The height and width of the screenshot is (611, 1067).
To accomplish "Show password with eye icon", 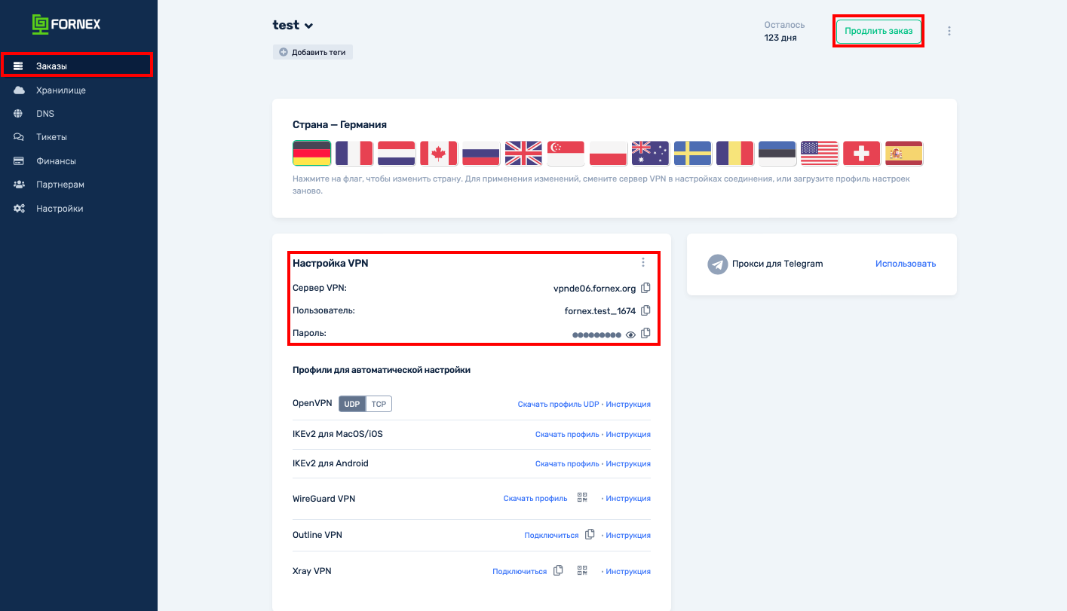I will tap(631, 334).
